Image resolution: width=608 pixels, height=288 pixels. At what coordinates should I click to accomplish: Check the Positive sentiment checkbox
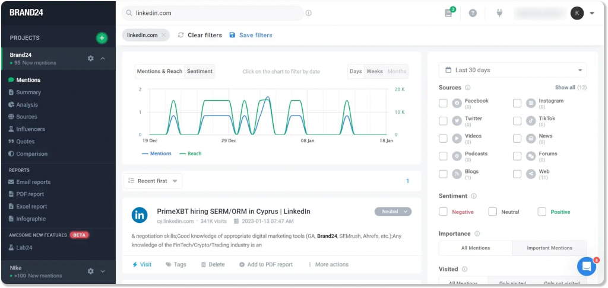pyautogui.click(x=542, y=212)
